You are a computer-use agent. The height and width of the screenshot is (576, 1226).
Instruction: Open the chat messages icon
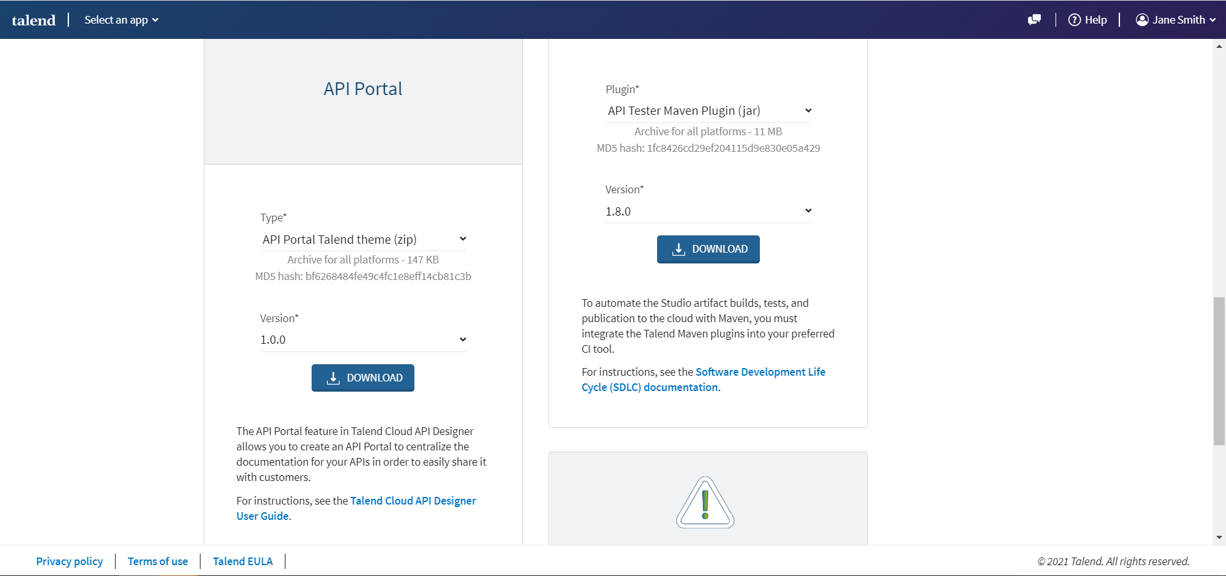pos(1034,20)
